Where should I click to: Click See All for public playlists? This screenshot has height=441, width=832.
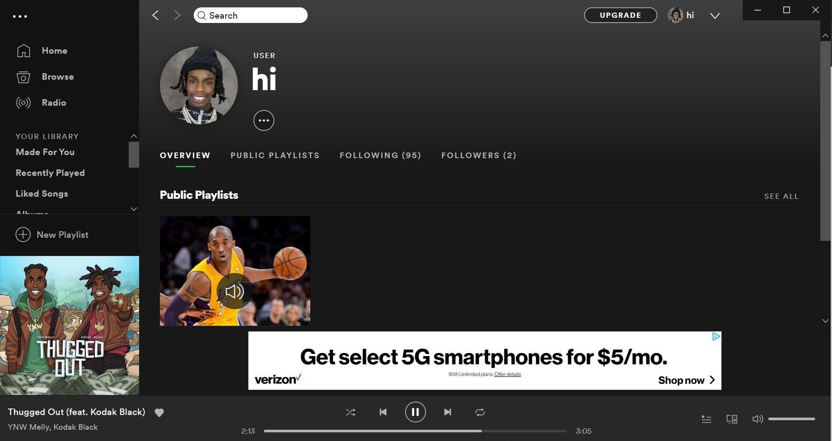coord(781,196)
